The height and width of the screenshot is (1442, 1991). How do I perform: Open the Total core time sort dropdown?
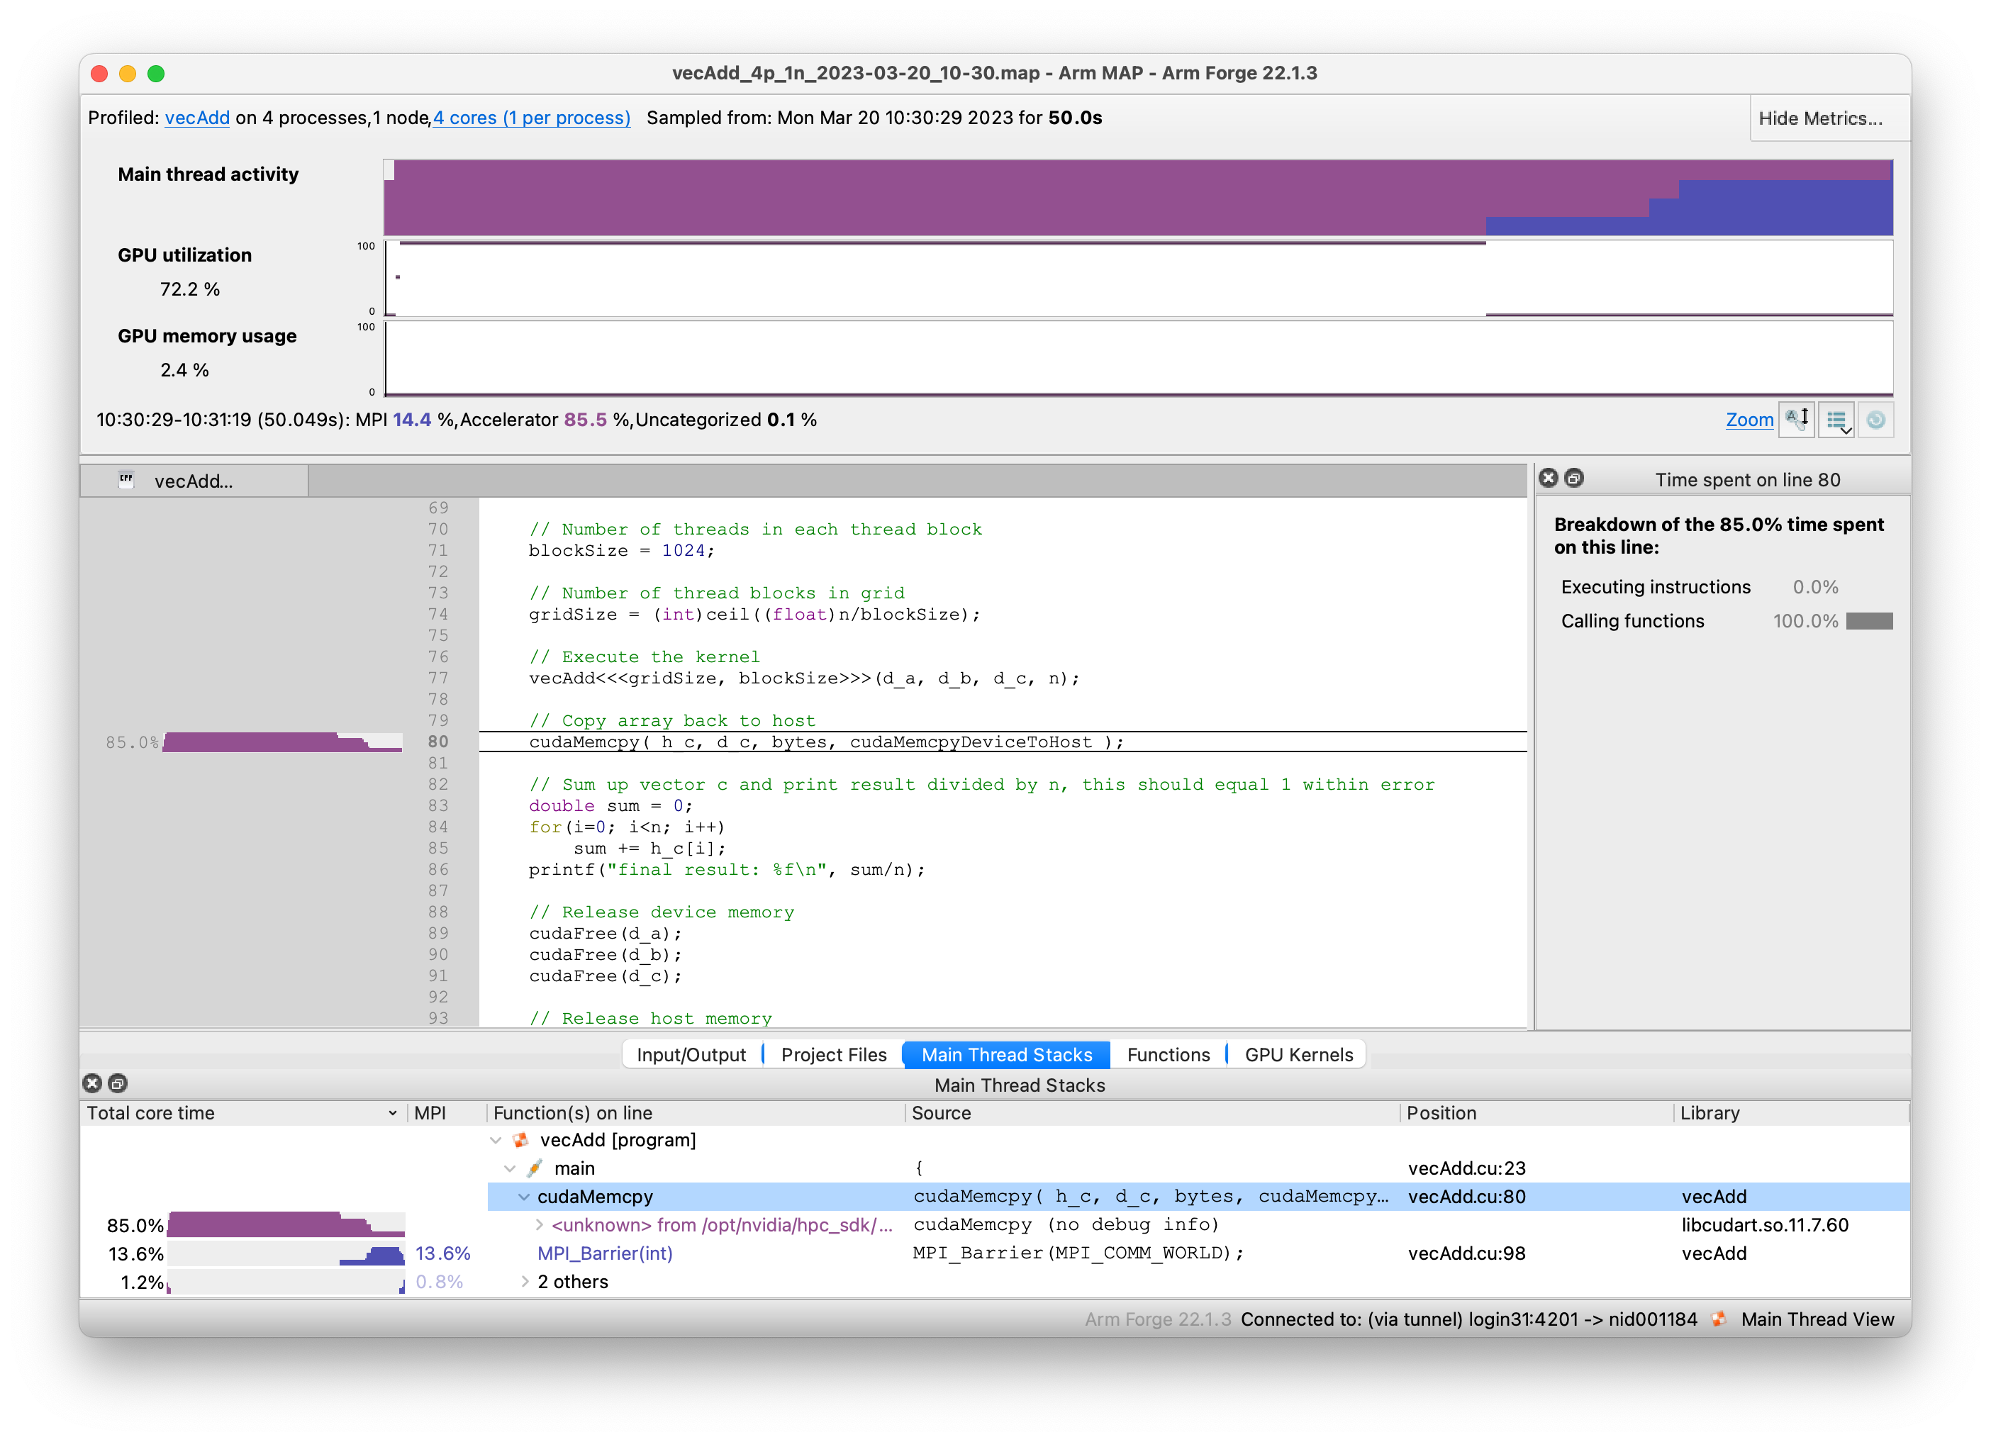pos(392,1113)
